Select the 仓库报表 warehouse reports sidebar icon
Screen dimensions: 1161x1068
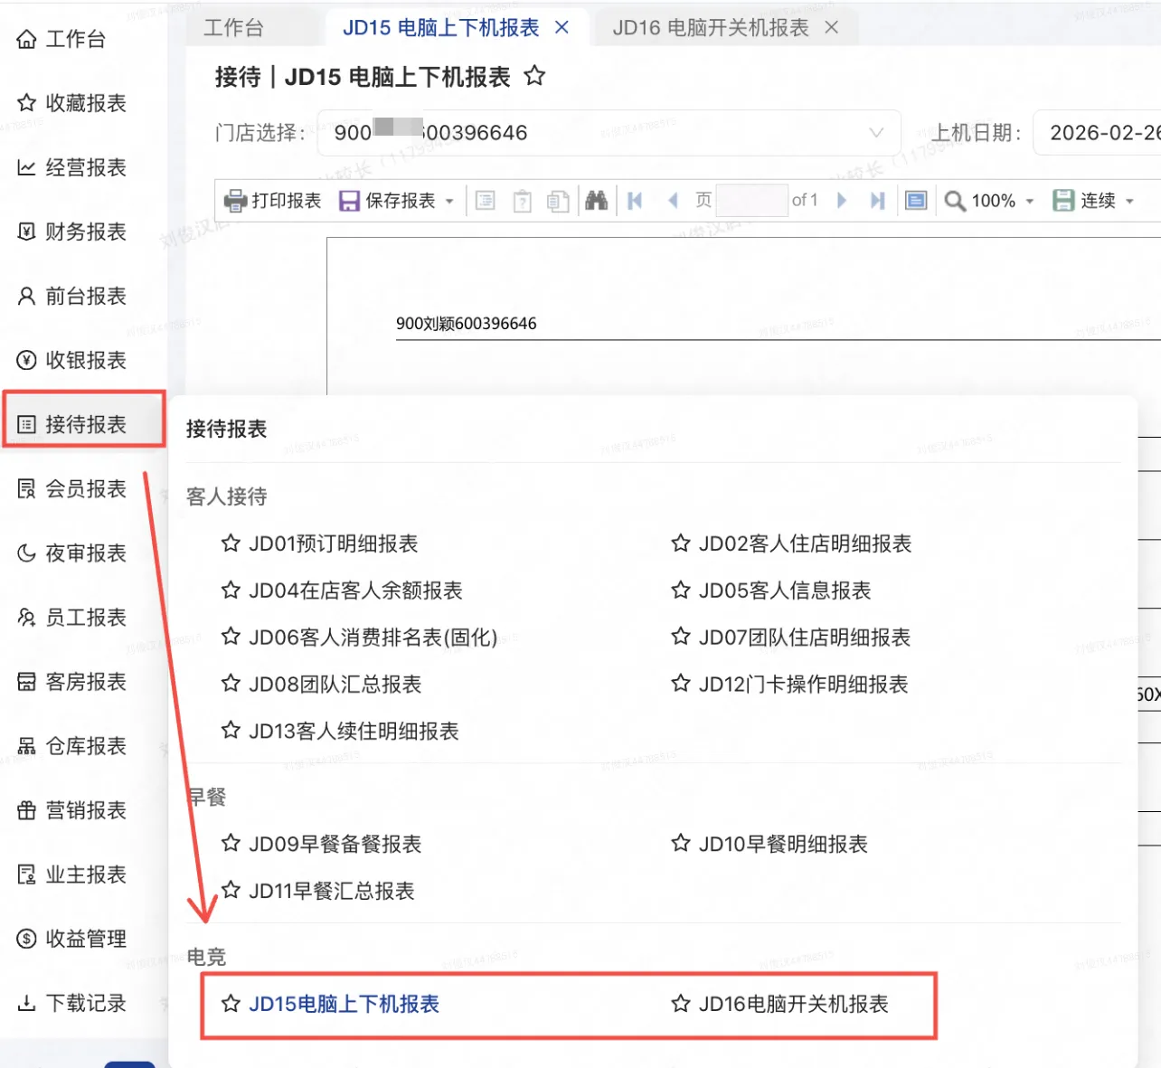tap(72, 746)
